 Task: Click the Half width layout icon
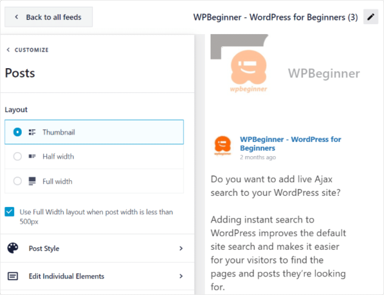32,156
